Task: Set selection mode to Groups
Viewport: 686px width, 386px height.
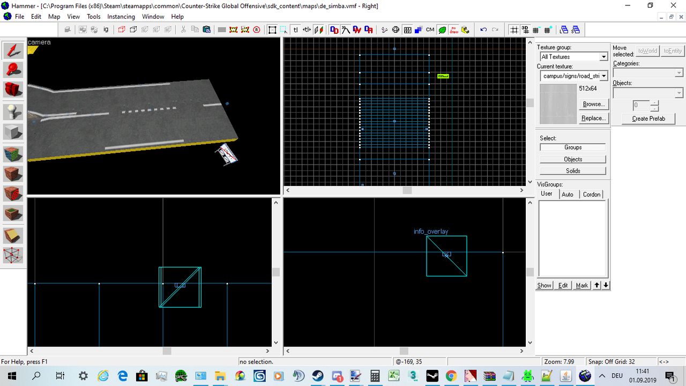Action: pyautogui.click(x=573, y=147)
